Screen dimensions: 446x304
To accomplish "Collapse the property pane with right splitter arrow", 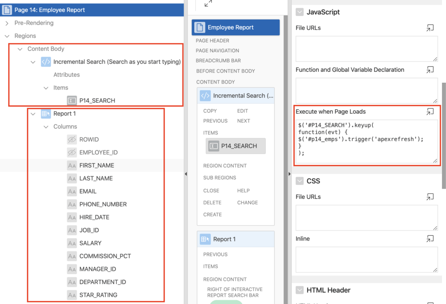I will tap(290, 174).
